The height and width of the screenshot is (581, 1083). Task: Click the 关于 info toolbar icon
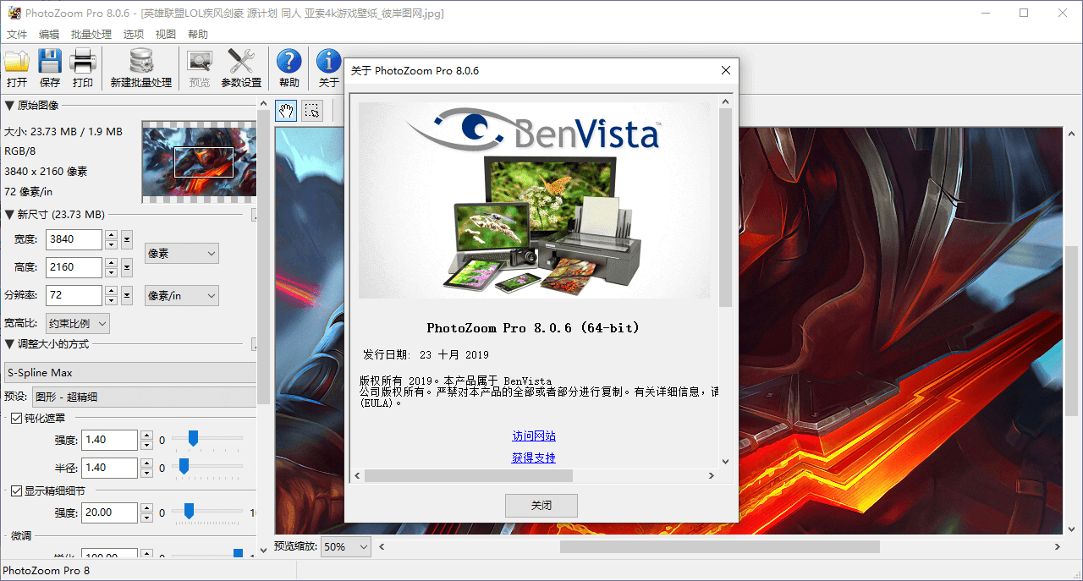point(328,68)
